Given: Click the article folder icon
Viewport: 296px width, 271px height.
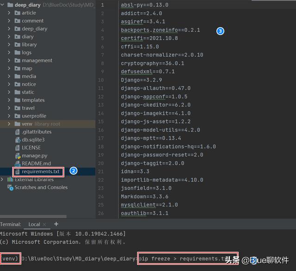Looking at the screenshot, I should (x=18, y=13).
